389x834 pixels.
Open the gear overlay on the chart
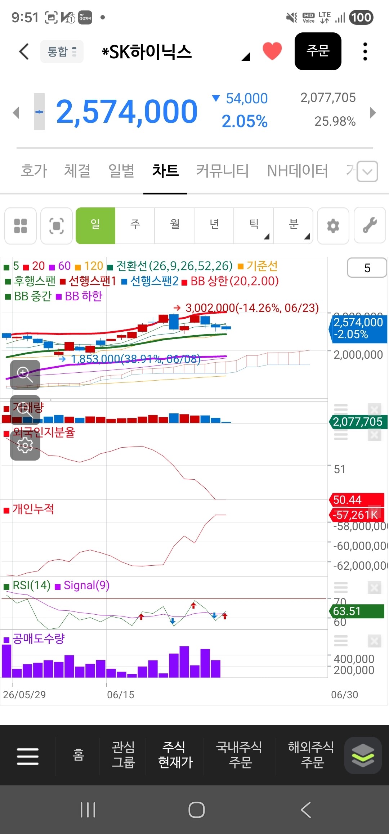coord(25,445)
